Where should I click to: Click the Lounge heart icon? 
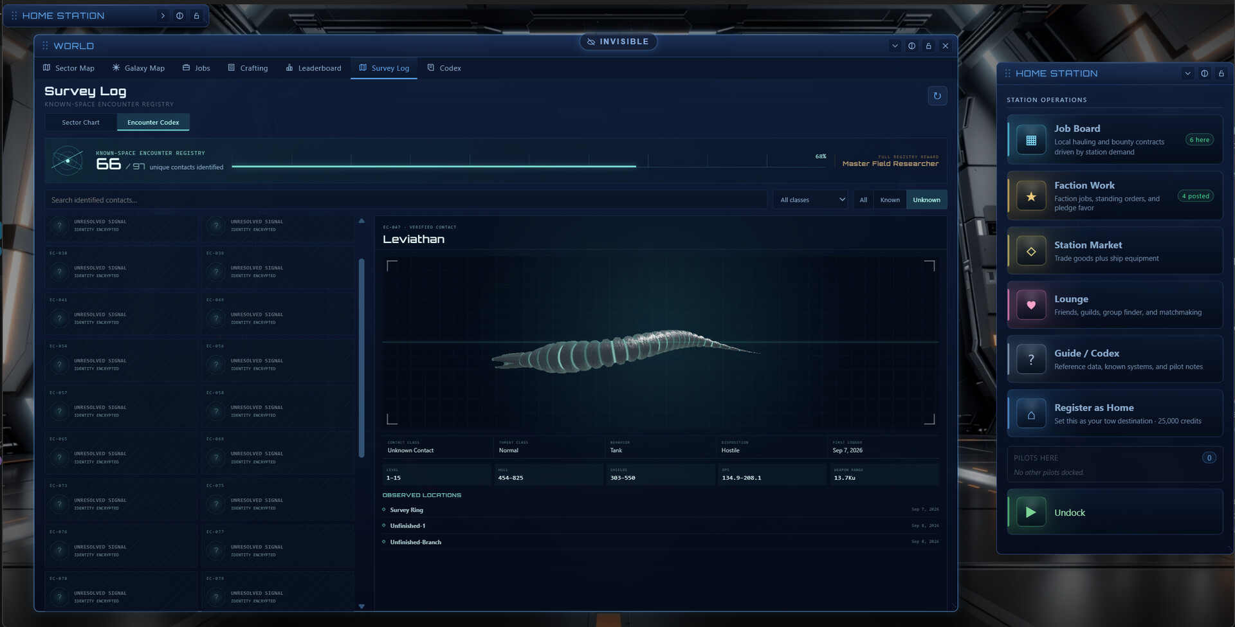1031,305
